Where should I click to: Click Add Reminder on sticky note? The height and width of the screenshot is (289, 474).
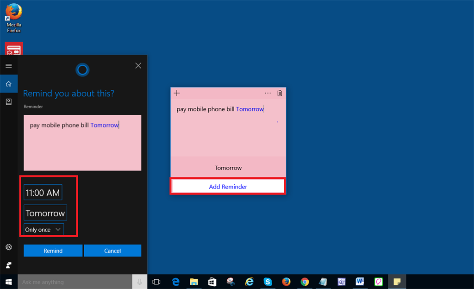(x=228, y=187)
